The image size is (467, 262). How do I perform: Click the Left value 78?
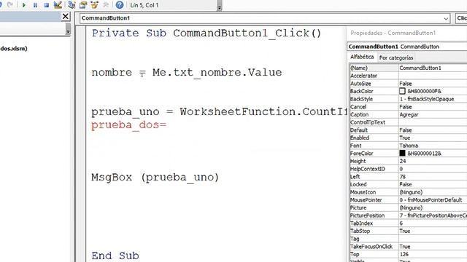(x=403, y=177)
